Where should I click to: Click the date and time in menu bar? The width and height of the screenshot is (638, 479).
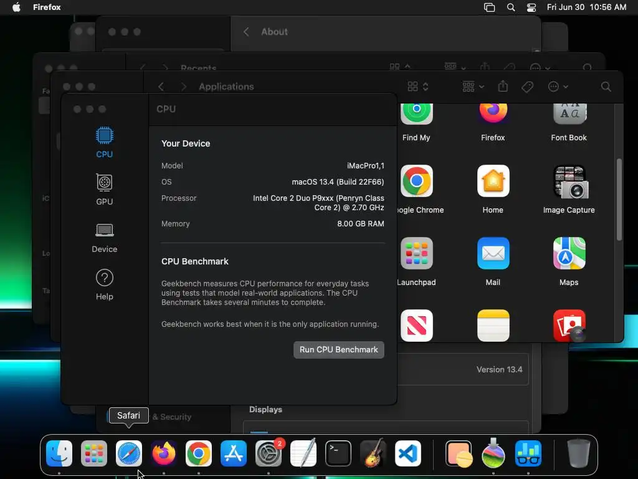586,7
